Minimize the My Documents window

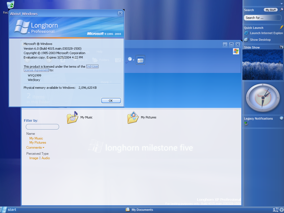click(225, 44)
